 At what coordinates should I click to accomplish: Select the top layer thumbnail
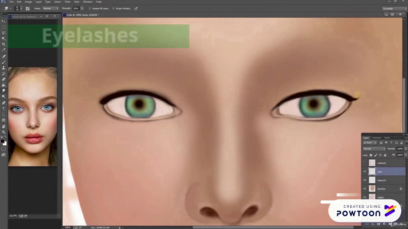372,163
